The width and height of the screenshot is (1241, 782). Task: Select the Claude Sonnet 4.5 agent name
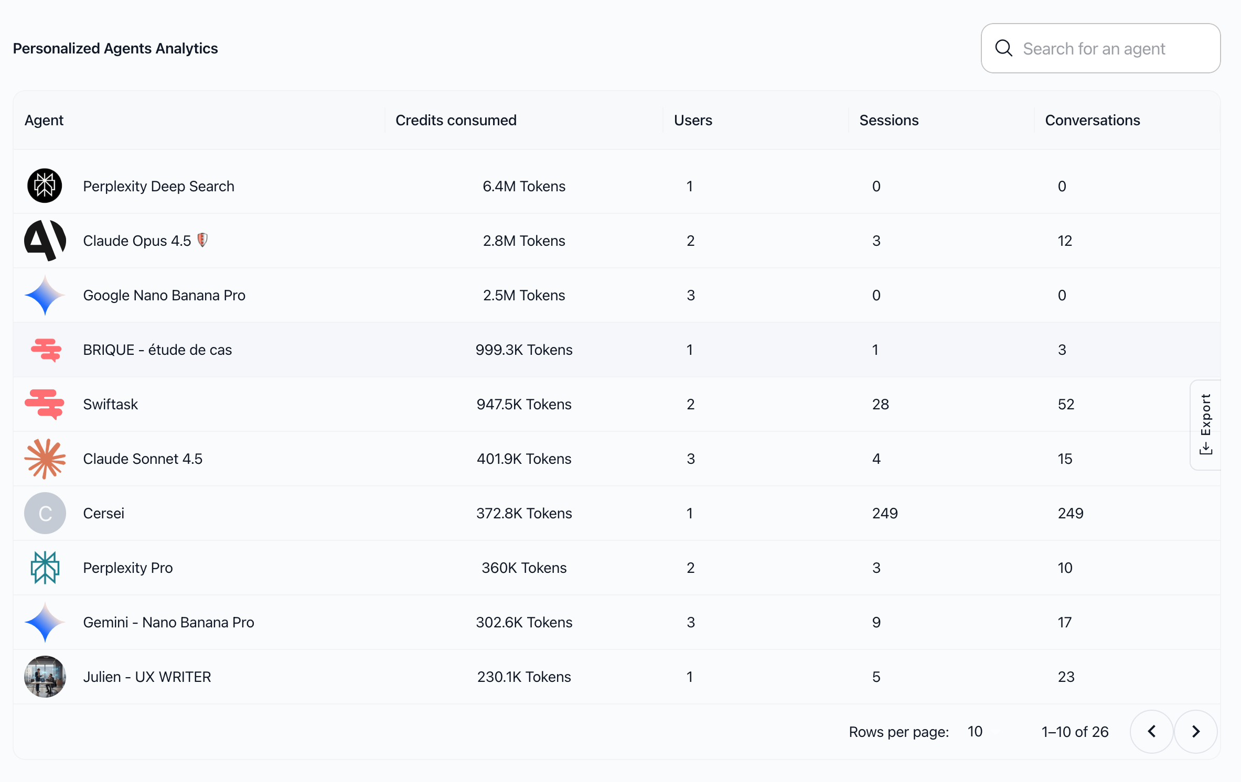coord(143,459)
